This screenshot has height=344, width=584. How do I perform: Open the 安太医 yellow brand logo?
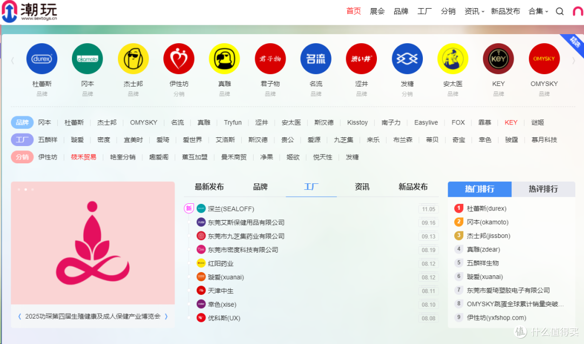[x=453, y=59]
